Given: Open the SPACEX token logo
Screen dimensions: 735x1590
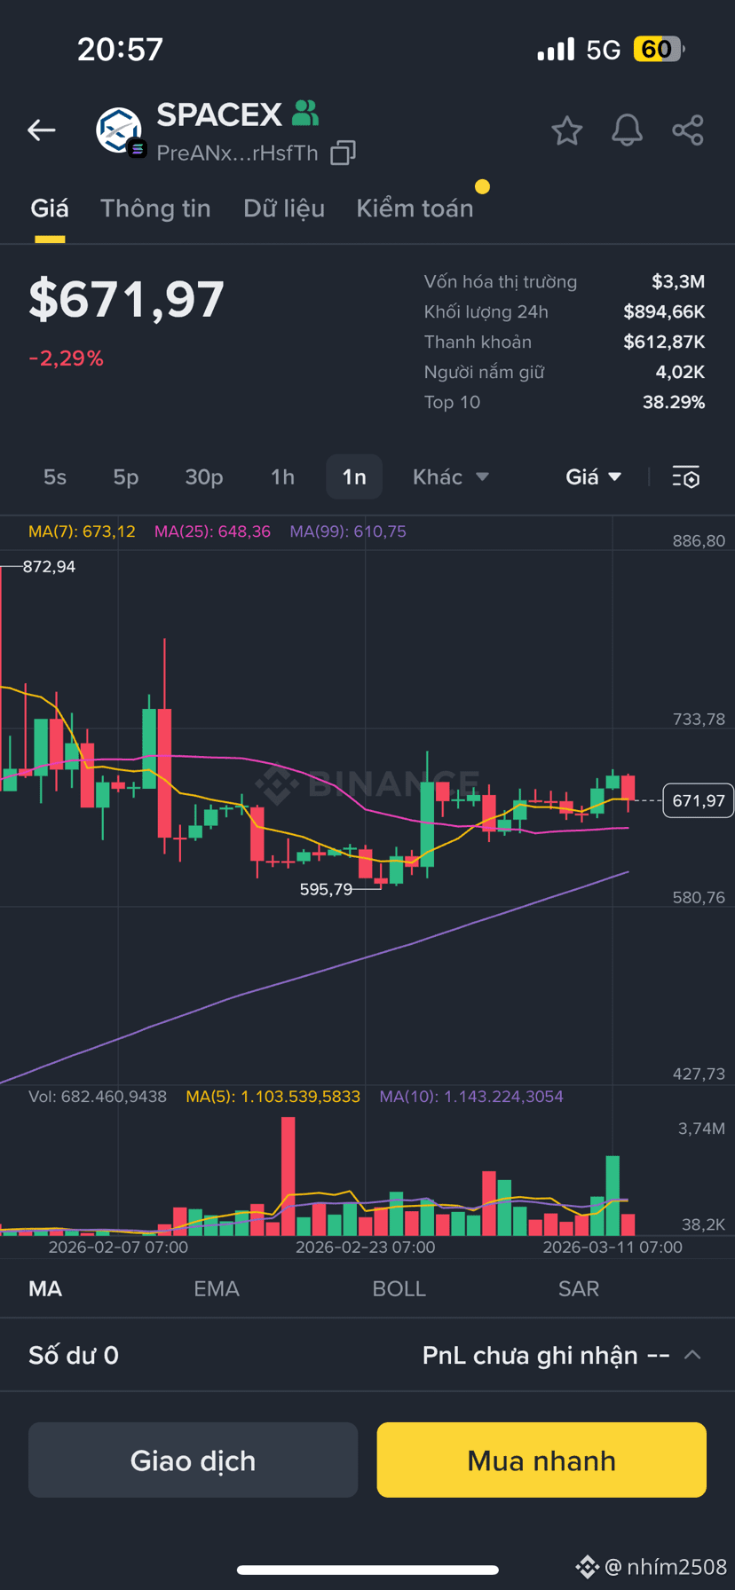Looking at the screenshot, I should point(119,131).
